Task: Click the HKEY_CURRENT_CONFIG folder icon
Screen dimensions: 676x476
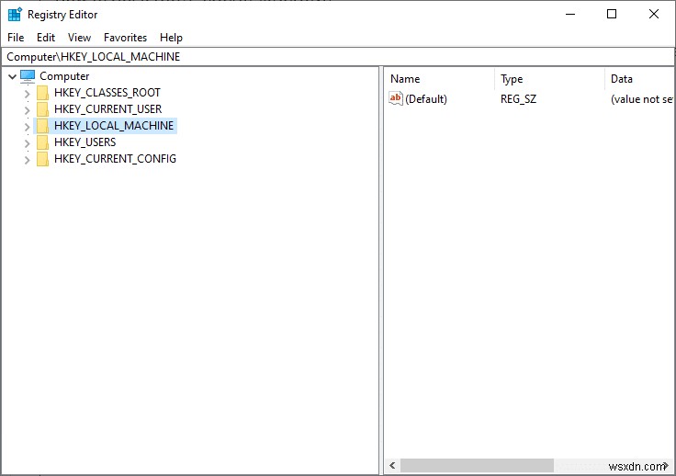Action: pos(42,159)
